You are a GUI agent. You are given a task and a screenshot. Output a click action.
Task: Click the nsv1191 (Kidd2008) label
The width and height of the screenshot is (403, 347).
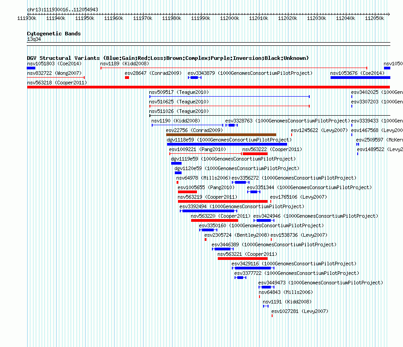click(287, 302)
